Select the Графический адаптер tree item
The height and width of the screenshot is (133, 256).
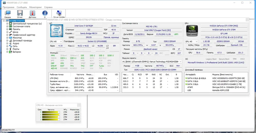coord(24,35)
